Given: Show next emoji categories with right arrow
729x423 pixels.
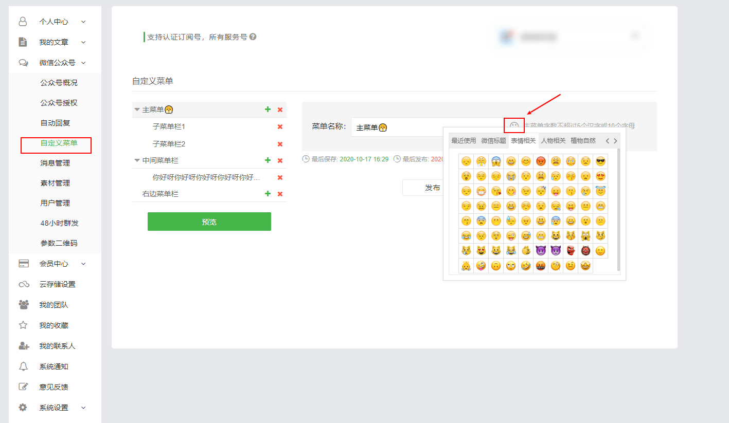Looking at the screenshot, I should (x=615, y=141).
